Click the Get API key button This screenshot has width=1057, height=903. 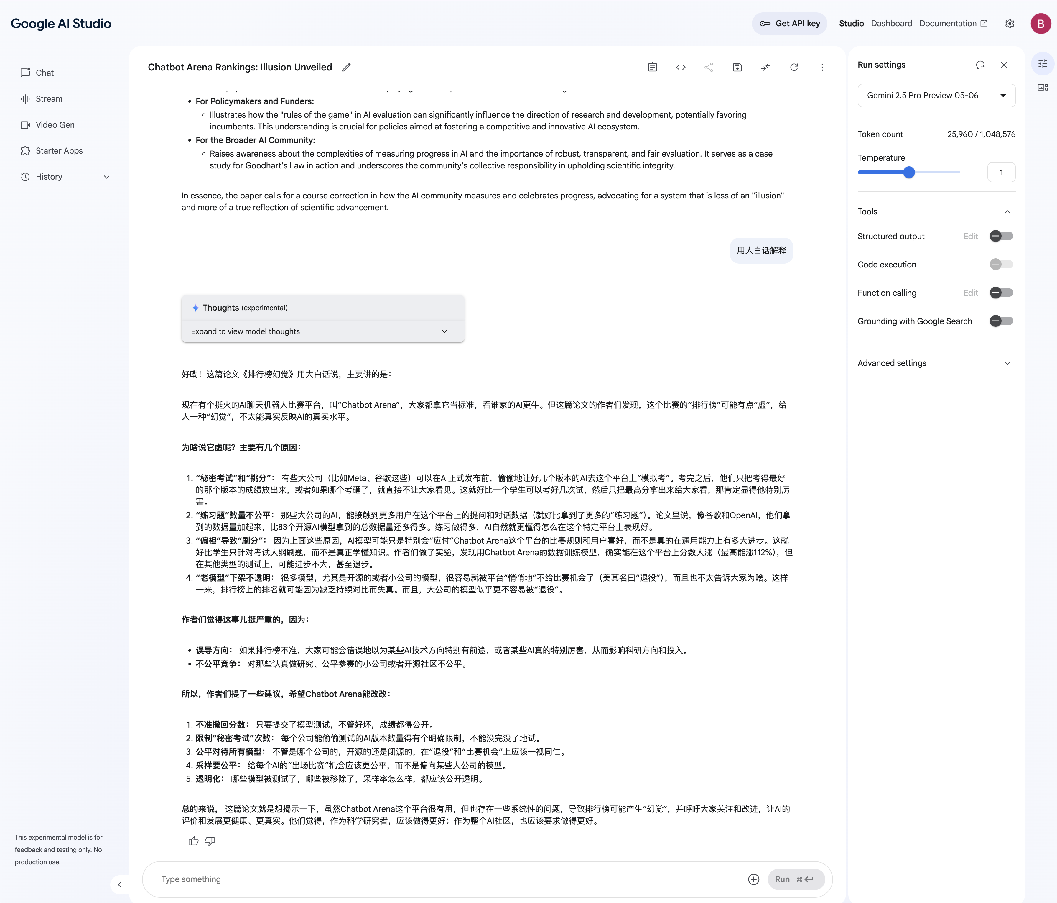coord(789,24)
